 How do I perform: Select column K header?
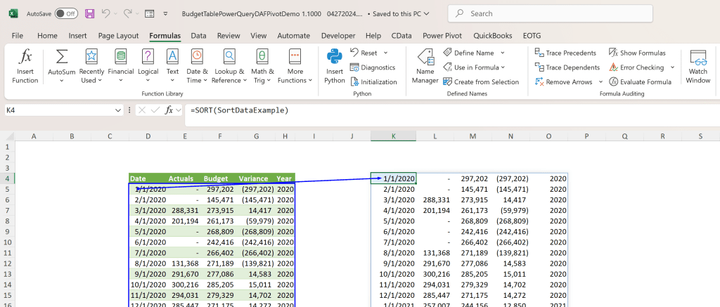tap(393, 136)
